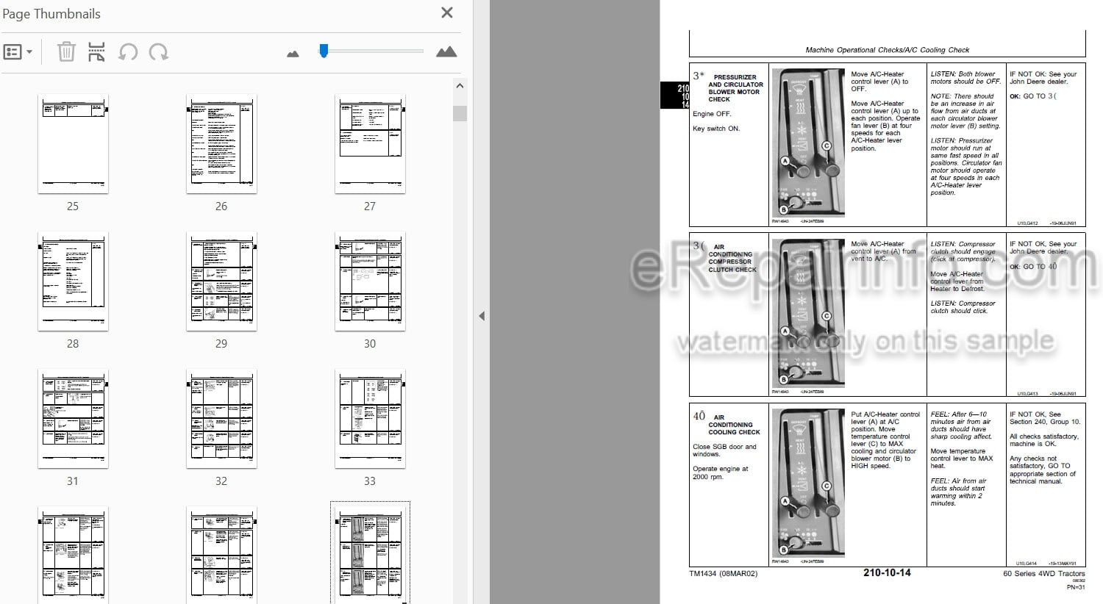Click page number '210-10-14' in footer

click(x=887, y=573)
